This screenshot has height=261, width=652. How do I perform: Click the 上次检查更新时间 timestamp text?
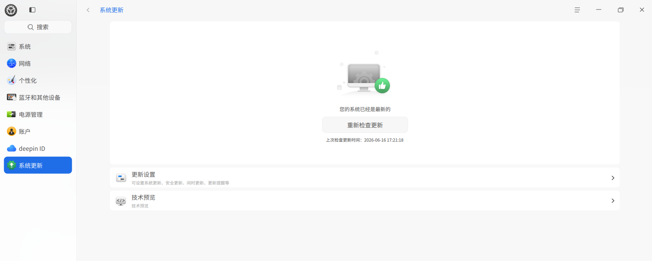(x=365, y=140)
